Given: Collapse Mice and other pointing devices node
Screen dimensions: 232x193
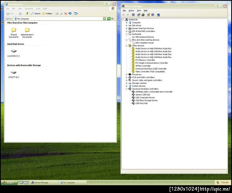Looking at the screenshot, I should pyautogui.click(x=126, y=40).
